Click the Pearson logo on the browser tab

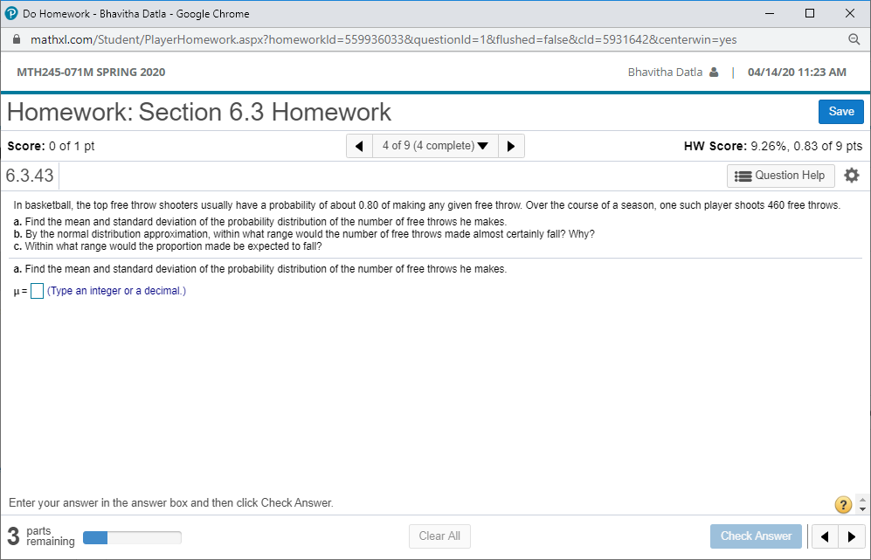click(x=12, y=12)
